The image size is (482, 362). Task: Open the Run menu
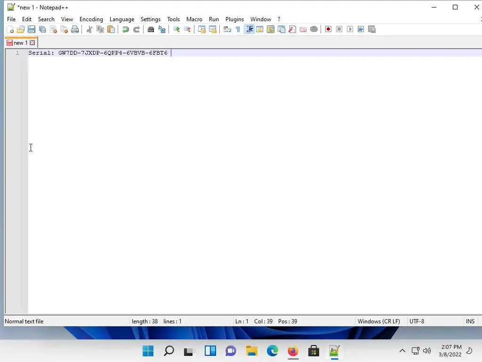click(214, 19)
